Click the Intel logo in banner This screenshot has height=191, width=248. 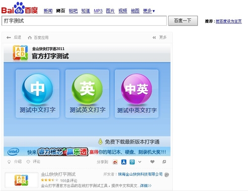13,151
